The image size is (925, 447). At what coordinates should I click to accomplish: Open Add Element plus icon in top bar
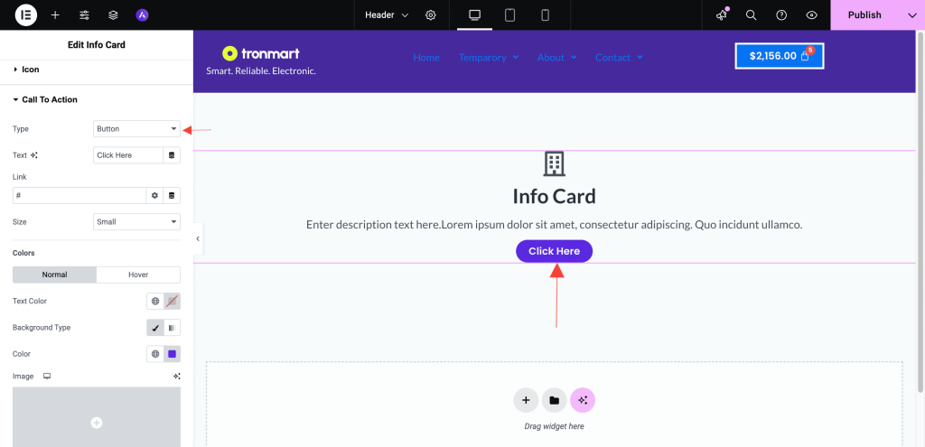pyautogui.click(x=55, y=15)
